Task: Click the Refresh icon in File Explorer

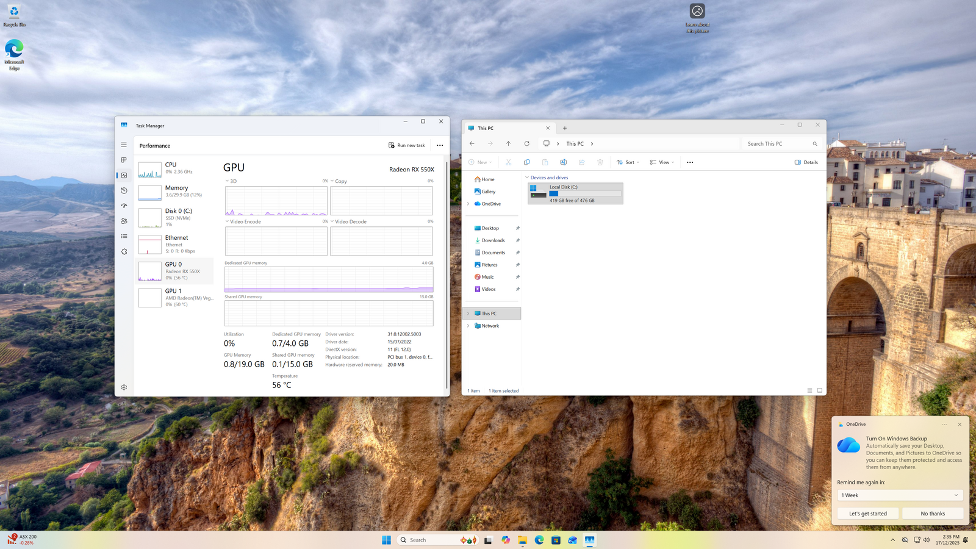Action: coord(526,144)
